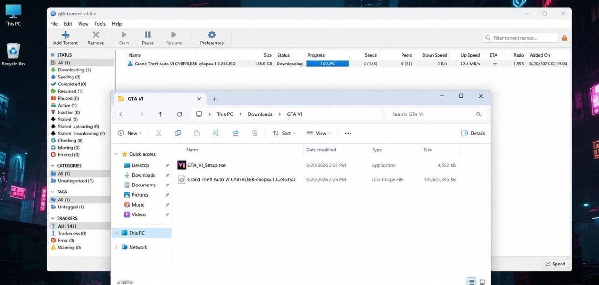Screen dimensions: 599x285
Task: Click the Cut icon in File Explorer toolbar
Action: tap(159, 133)
